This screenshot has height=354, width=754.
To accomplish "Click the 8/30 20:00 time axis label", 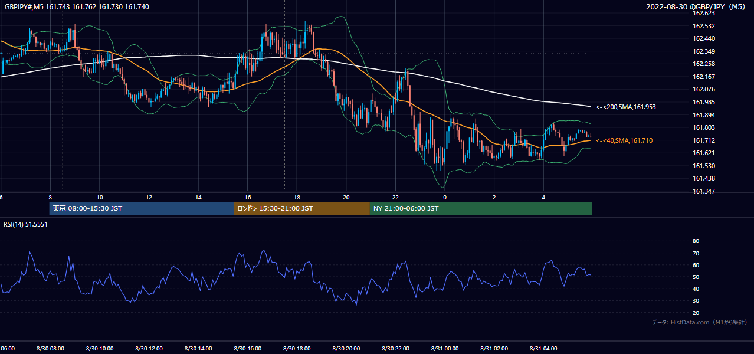I will (346, 349).
